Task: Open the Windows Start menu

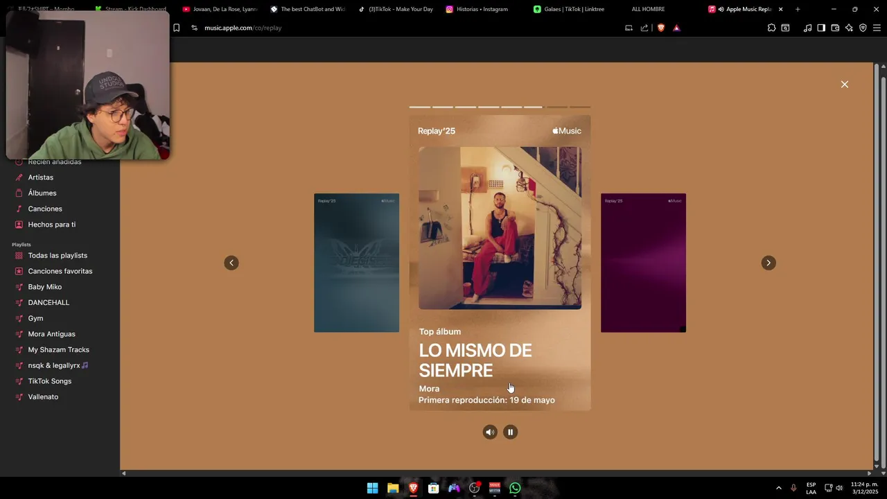Action: pos(373,488)
